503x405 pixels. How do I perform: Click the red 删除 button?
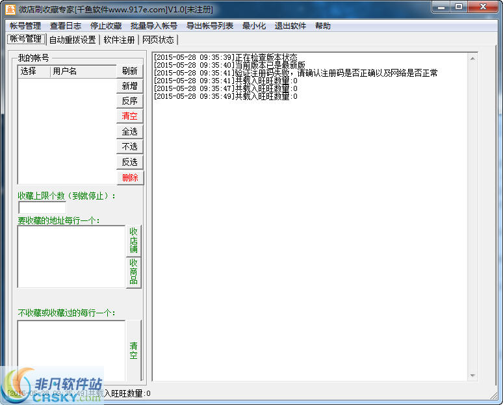click(x=130, y=177)
